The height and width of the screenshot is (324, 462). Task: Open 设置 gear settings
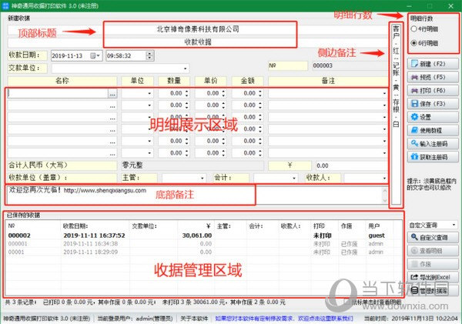[433, 117]
